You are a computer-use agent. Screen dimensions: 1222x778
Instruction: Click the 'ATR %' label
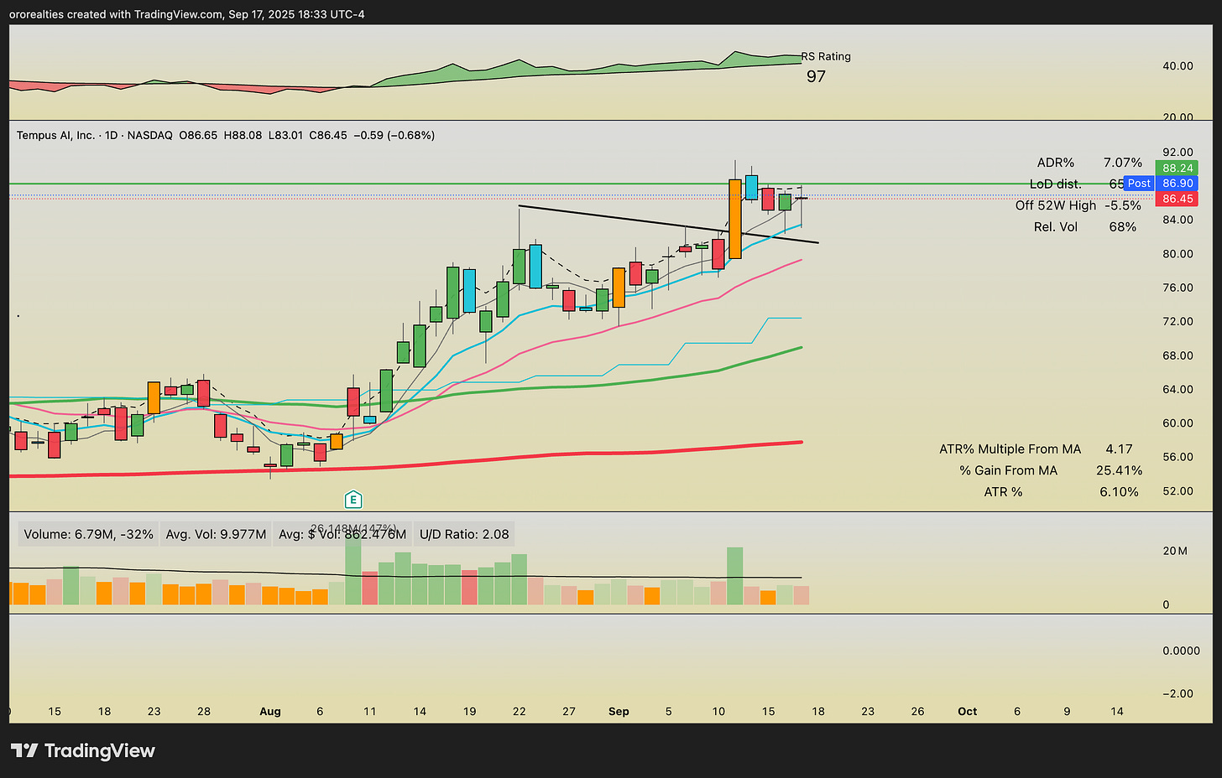(1003, 492)
